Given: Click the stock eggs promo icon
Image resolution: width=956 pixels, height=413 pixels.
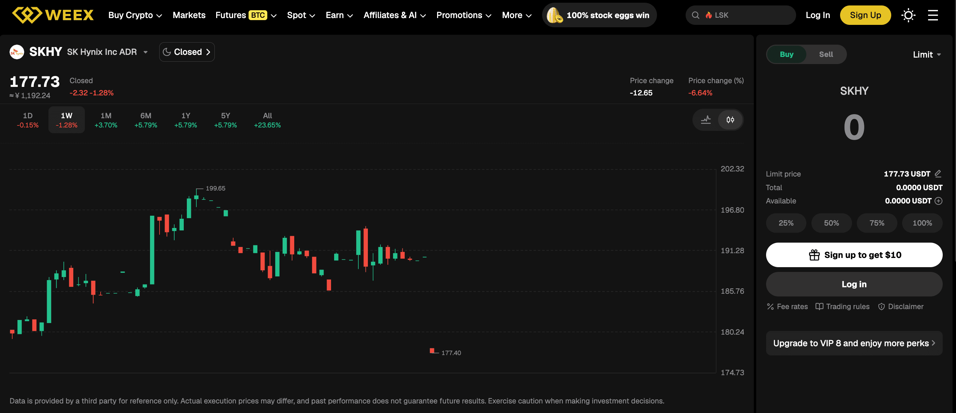Looking at the screenshot, I should (554, 15).
